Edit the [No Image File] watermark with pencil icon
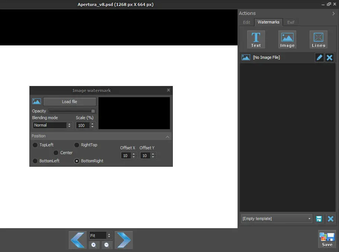Image resolution: width=339 pixels, height=252 pixels. 319,58
